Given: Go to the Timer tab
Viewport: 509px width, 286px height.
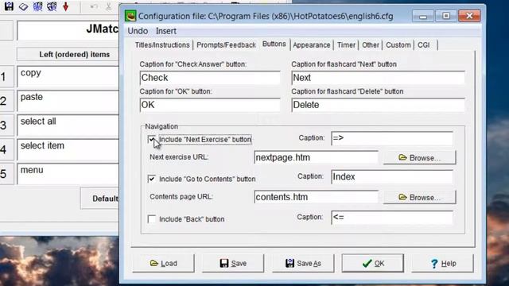Looking at the screenshot, I should pos(346,45).
